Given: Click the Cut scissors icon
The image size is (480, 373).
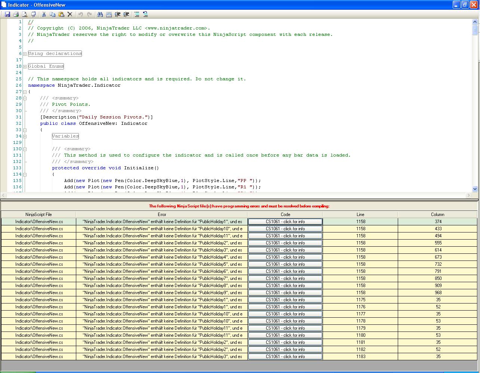Looking at the screenshot, I should point(44,14).
